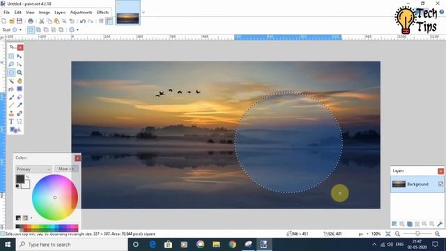Select the Text tool
The width and height of the screenshot is (446, 251).
coord(11,122)
